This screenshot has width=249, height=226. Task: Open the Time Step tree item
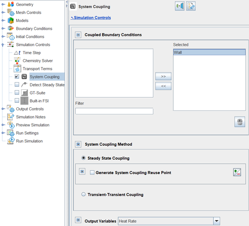[x=31, y=53]
